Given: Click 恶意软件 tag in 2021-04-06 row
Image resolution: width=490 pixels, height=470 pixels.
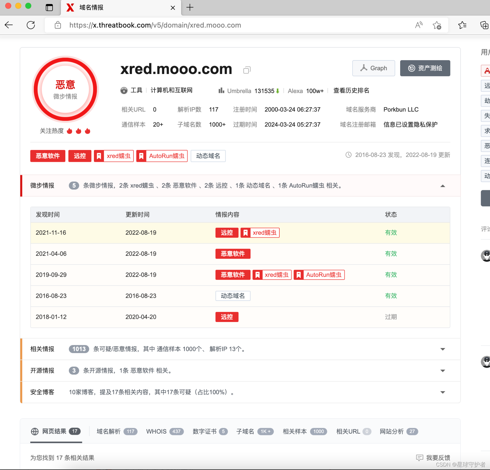Looking at the screenshot, I should [233, 254].
